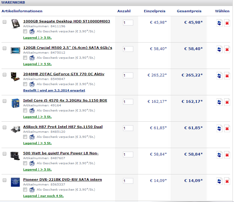Viewport: 234px width, 202px height.
Task: Click gift box icon for Crucial M500
Action: tap(32, 58)
